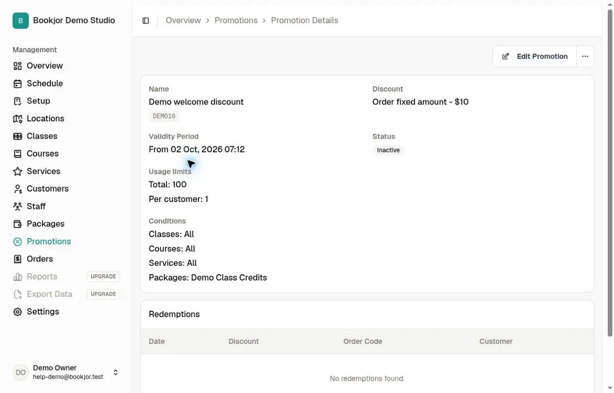Viewport: 614px width, 393px height.
Task: Click the Setup checklist icon
Action: [x=17, y=101]
